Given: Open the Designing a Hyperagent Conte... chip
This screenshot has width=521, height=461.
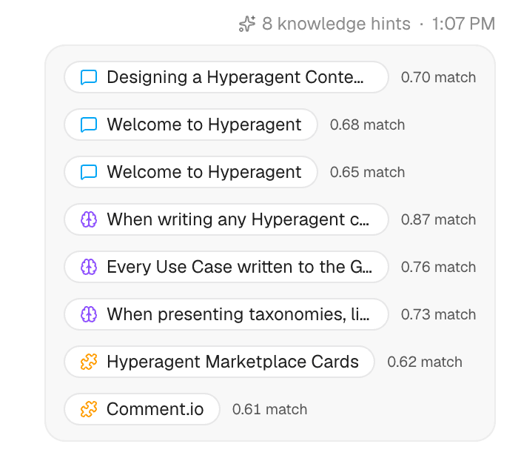Looking at the screenshot, I should pyautogui.click(x=226, y=77).
